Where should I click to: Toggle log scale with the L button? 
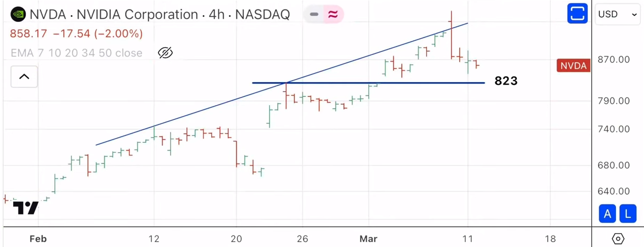628,214
